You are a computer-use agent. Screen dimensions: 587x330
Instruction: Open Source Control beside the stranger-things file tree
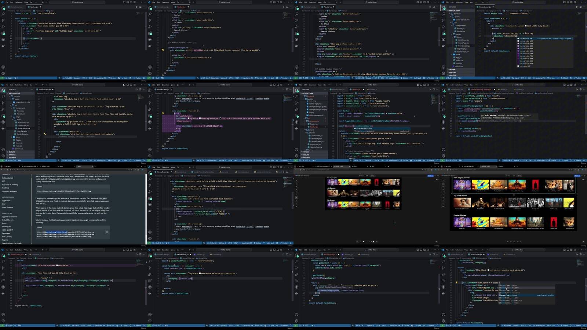[297, 103]
